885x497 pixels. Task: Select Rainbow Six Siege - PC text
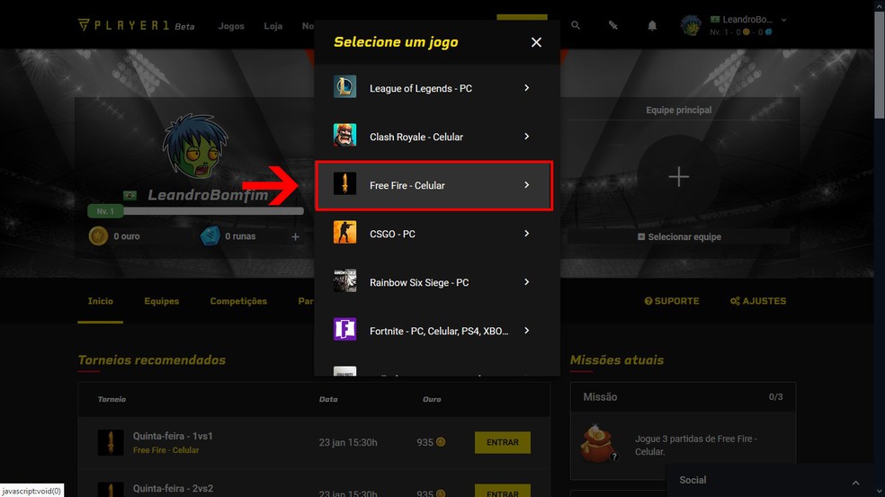pos(419,282)
